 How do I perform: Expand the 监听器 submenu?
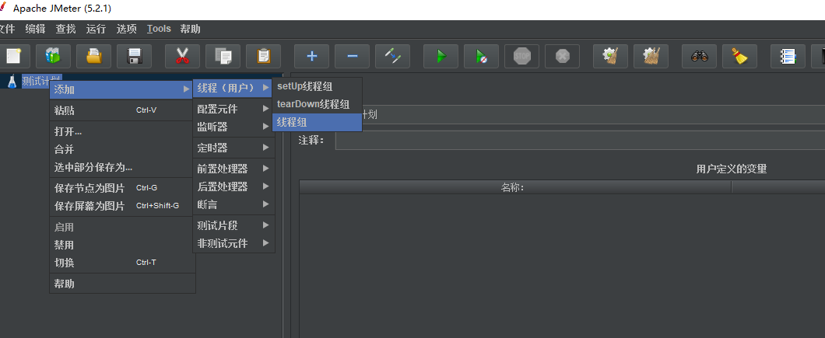[233, 127]
